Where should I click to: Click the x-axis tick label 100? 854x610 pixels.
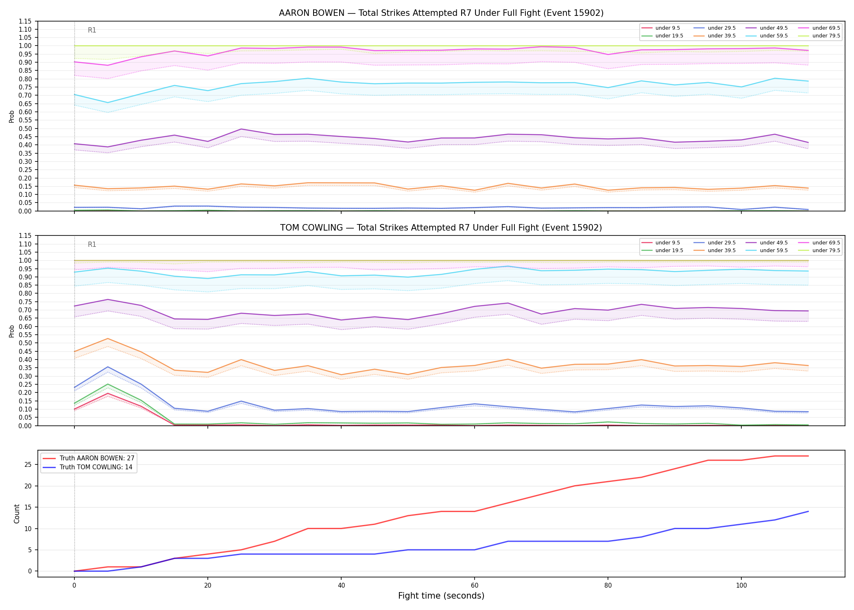[x=741, y=586]
